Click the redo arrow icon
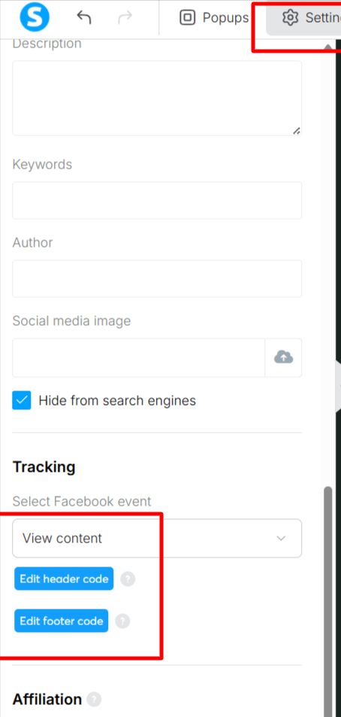 (125, 17)
